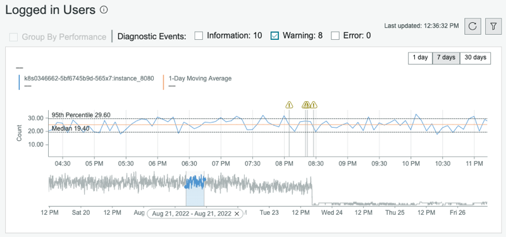This screenshot has width=506, height=237.
Task: Select the 04:30 axis label
Action: [62, 164]
